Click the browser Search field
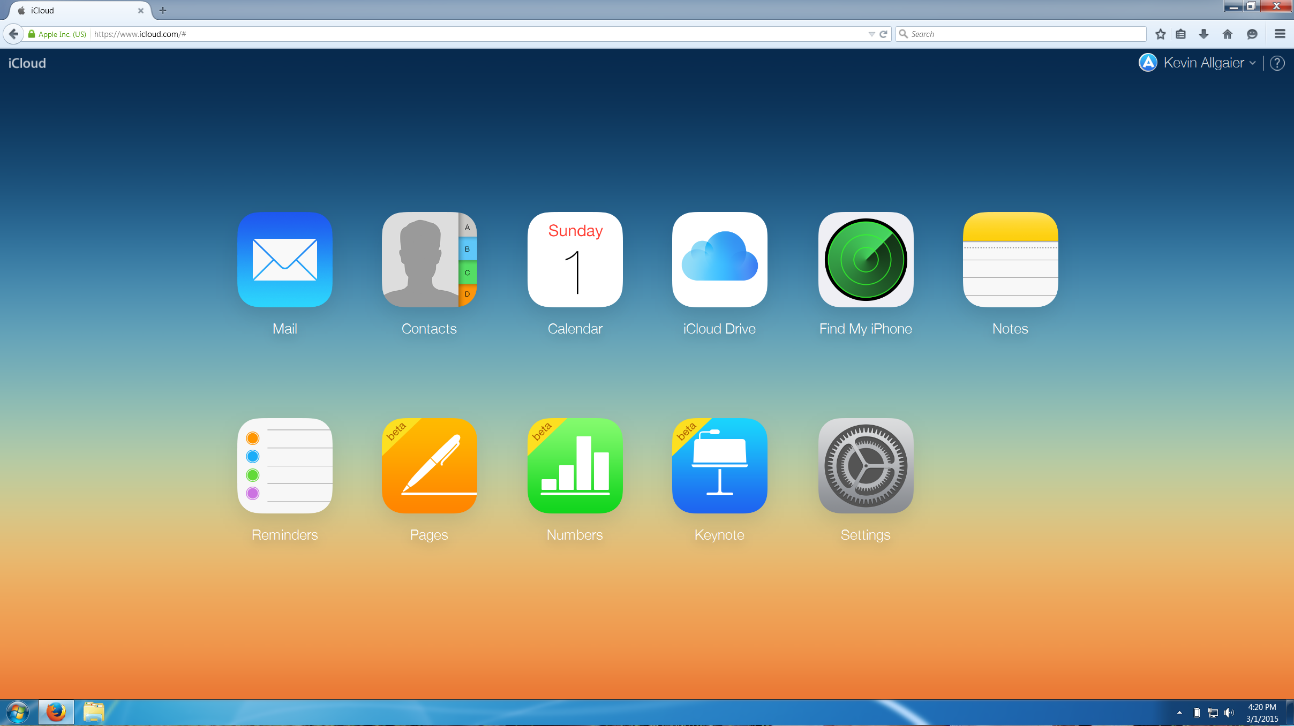 coord(1021,34)
